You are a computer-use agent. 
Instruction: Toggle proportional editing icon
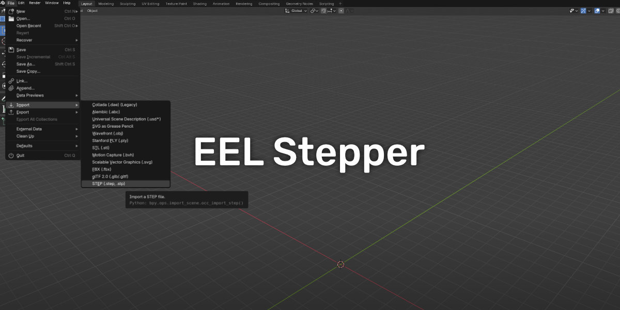click(341, 11)
